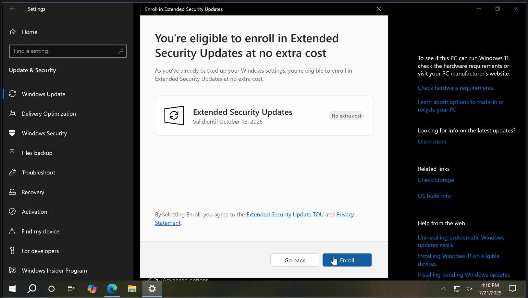Open Windows Insider Program
Screen dimensions: 528x298
click(x=54, y=270)
